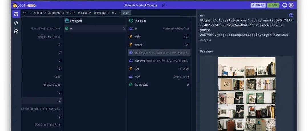Select the width row
308x131 pixels.
tap(159, 37)
